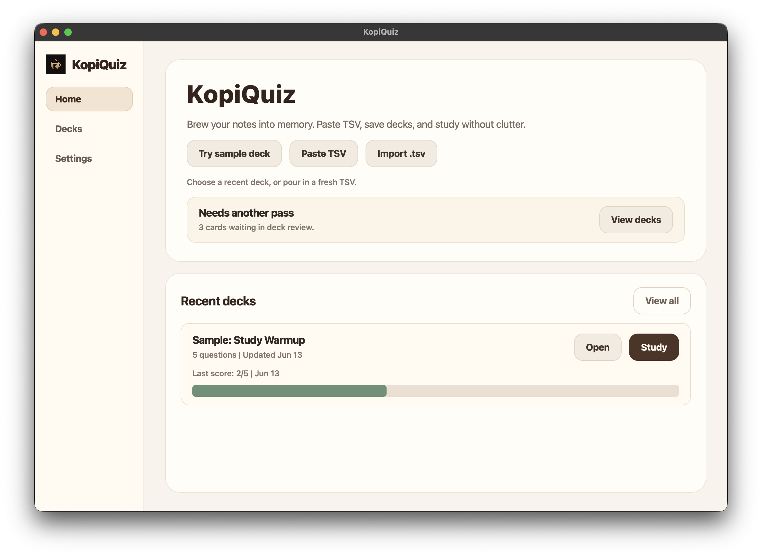This screenshot has width=762, height=557.
Task: Click the Sample: Study Warmup score progress bar
Action: click(435, 391)
